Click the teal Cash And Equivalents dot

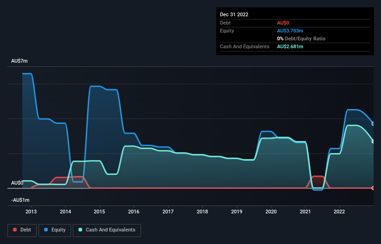click(x=80, y=230)
